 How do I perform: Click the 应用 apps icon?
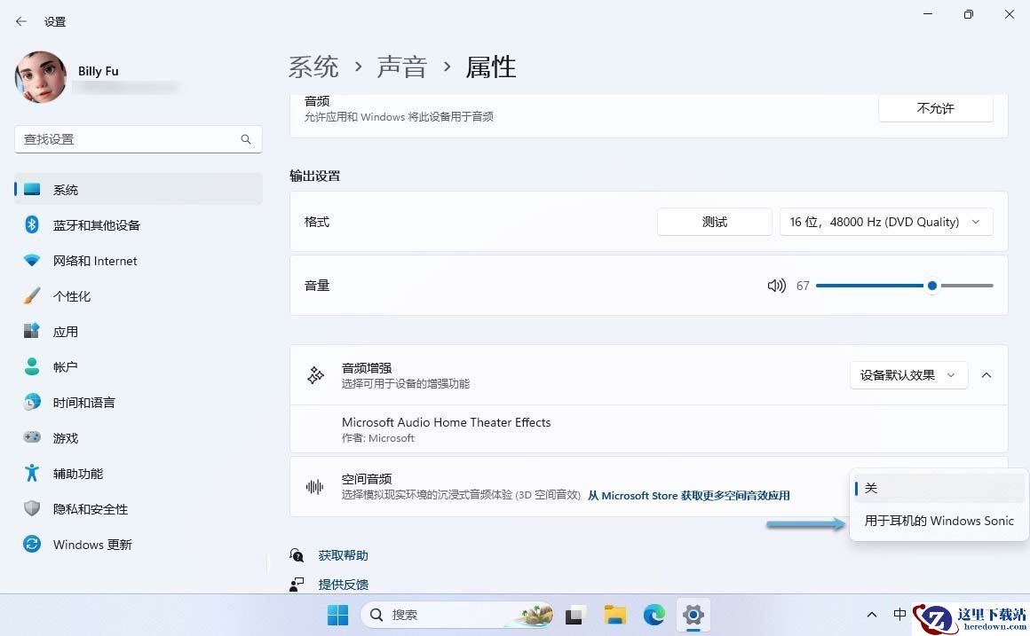32,331
